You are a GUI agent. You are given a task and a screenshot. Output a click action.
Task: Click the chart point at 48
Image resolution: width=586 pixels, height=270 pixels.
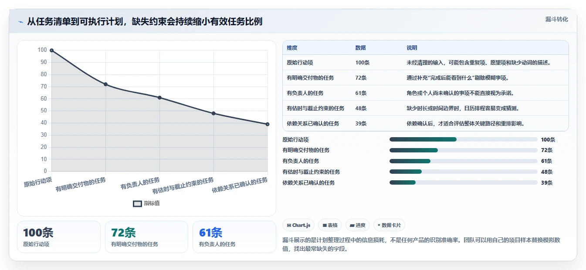point(213,113)
